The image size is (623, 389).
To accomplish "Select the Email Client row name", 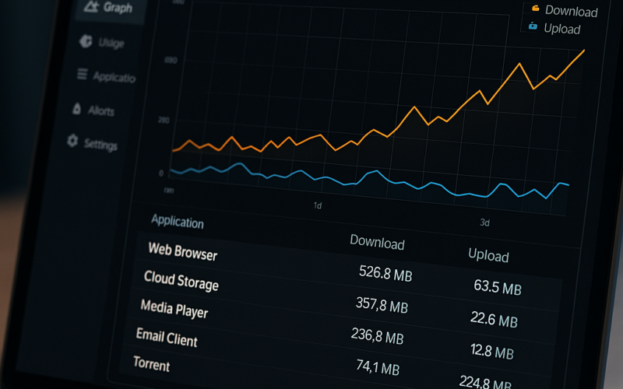I will (x=167, y=338).
